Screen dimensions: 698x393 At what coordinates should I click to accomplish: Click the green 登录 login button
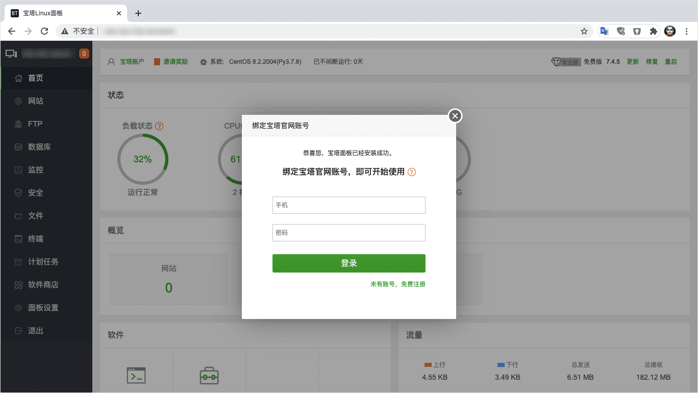[349, 263]
